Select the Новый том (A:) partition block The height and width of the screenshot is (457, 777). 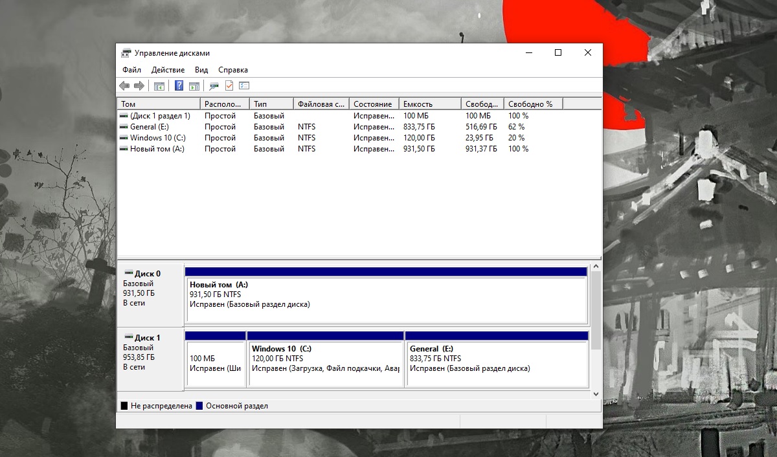click(x=386, y=299)
